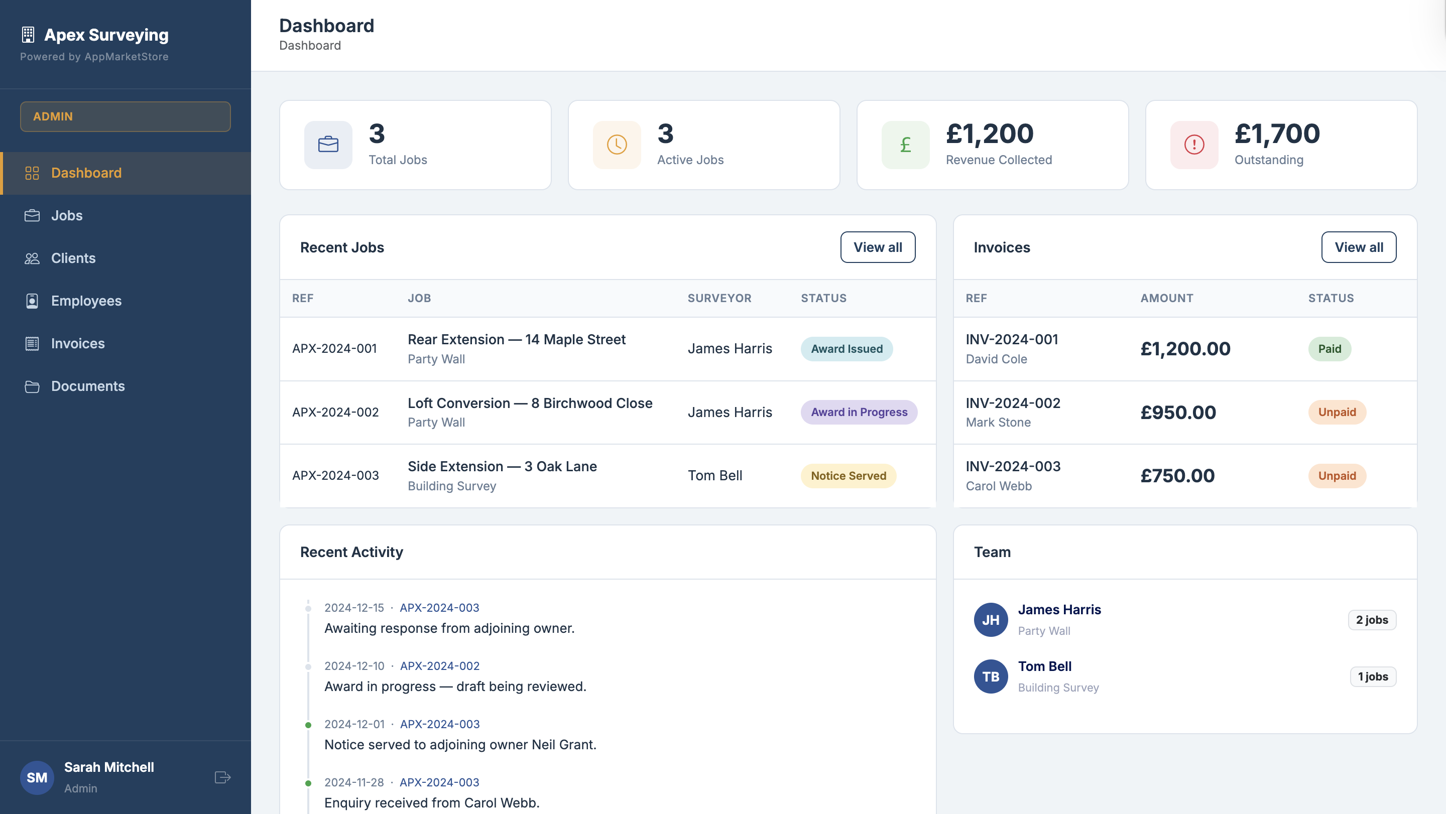Click the Award Issued status badge
This screenshot has height=814, width=1446.
point(847,348)
